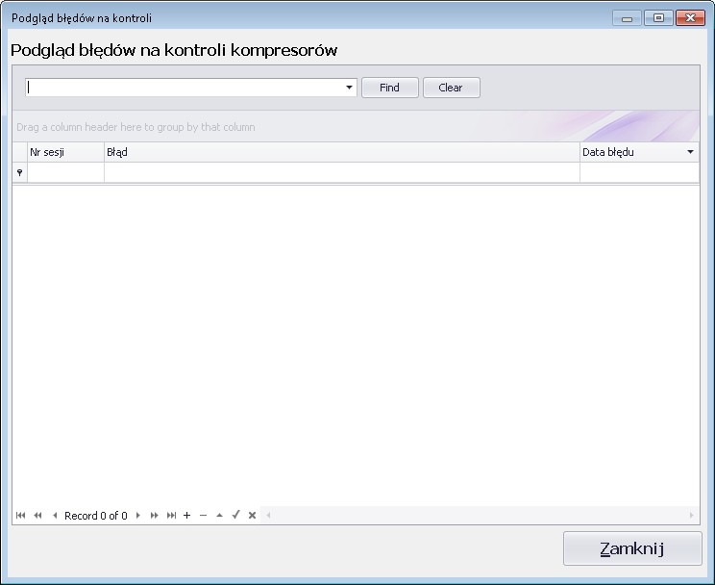
Task: Sort by Błąd column header
Action: pyautogui.click(x=341, y=152)
